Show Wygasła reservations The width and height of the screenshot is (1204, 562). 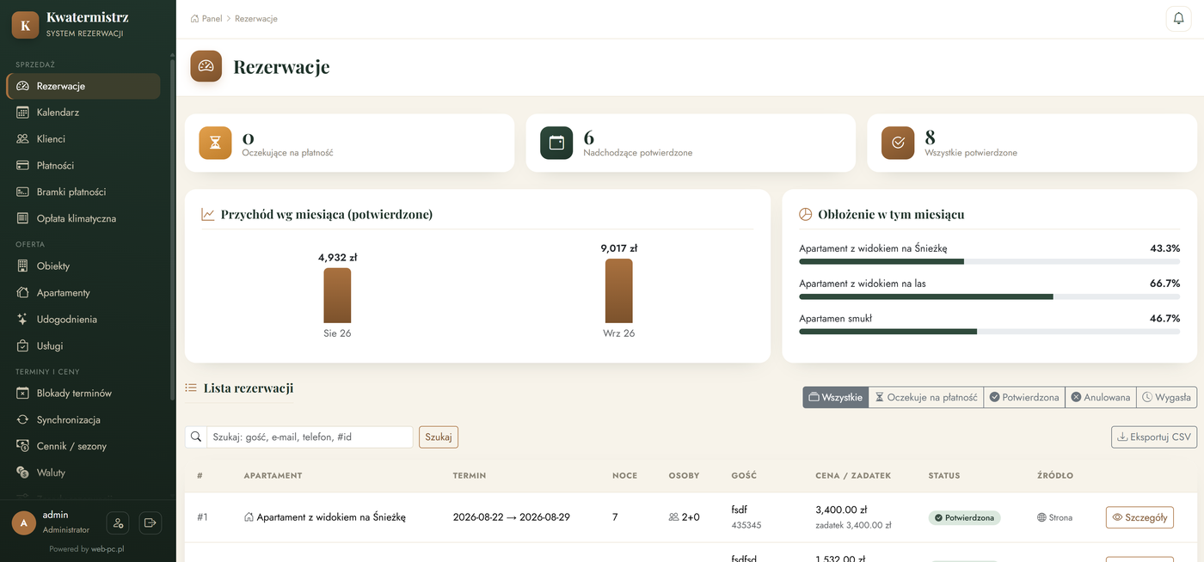click(x=1166, y=397)
